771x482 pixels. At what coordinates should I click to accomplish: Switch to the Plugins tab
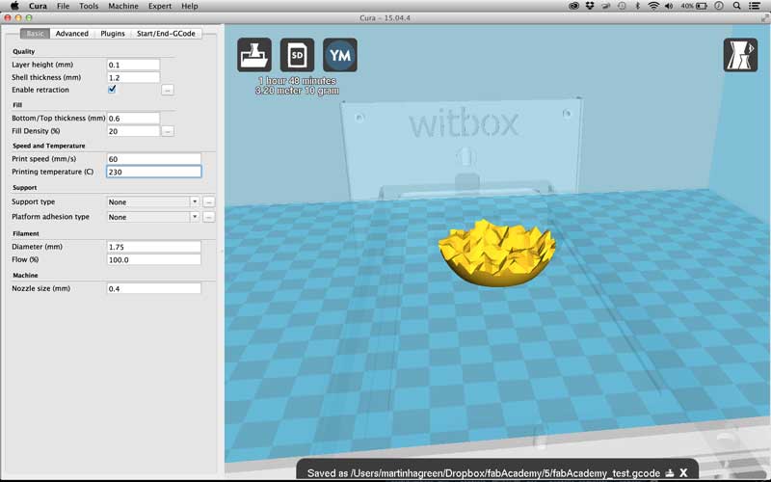[113, 34]
